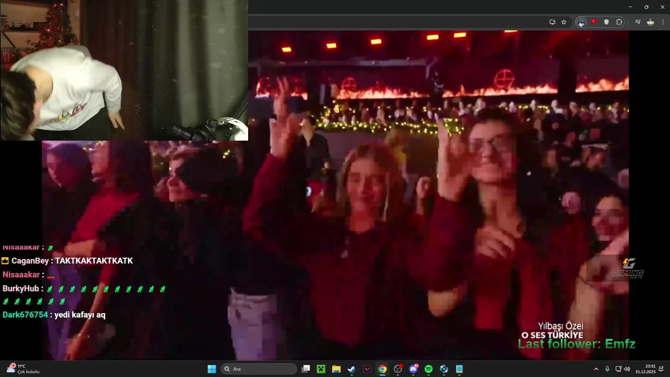This screenshot has width=670, height=377.
Task: Open the Extensions puzzle-piece menu
Action: point(619,22)
